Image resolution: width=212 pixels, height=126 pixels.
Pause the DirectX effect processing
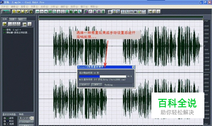point(97,85)
